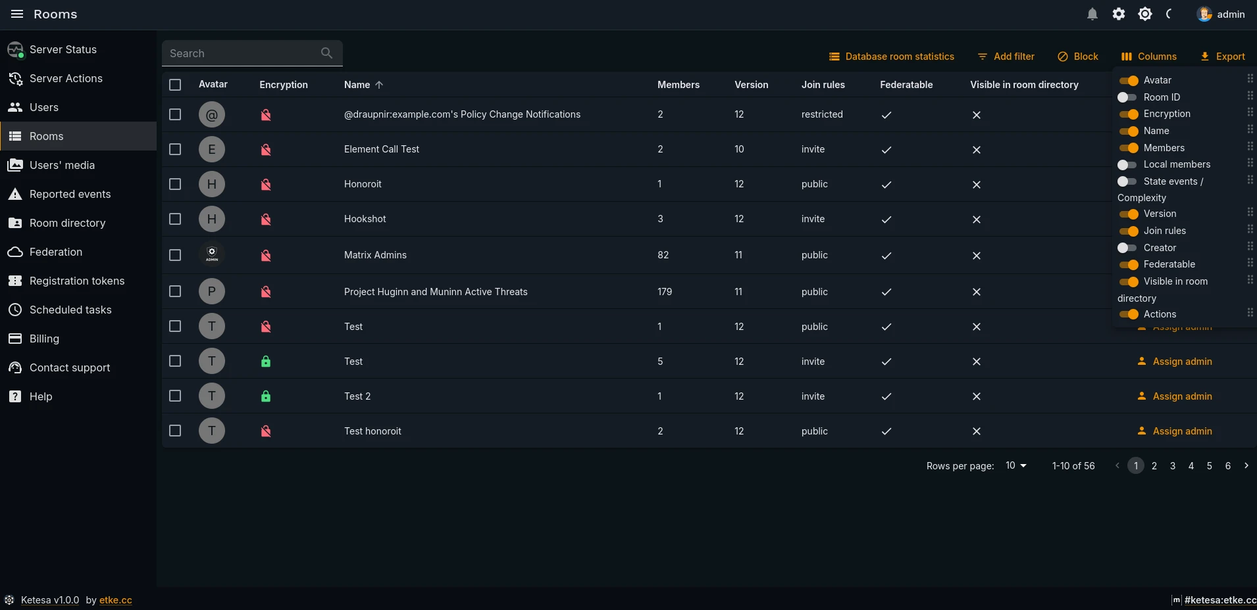Click the search magnifier icon
This screenshot has width=1257, height=610.
[326, 53]
